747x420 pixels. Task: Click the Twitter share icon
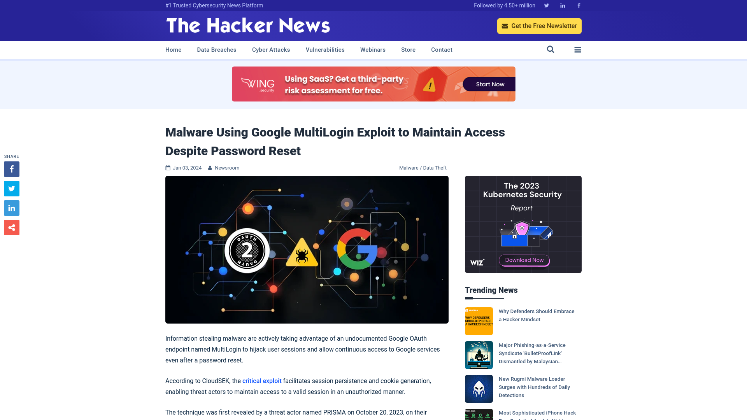click(11, 189)
